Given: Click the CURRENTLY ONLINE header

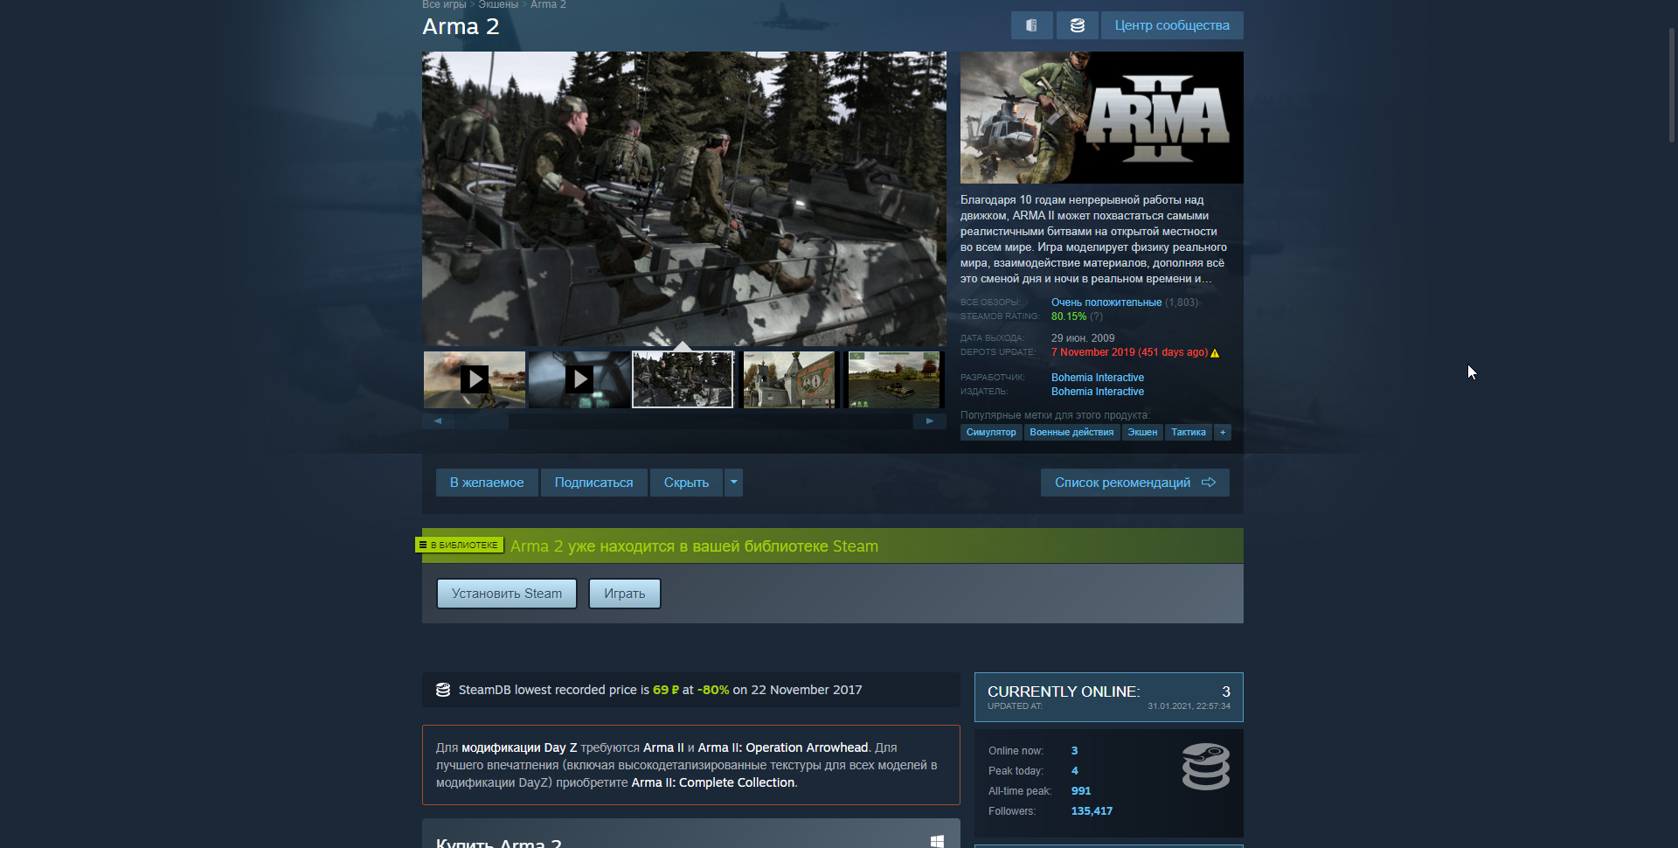Looking at the screenshot, I should [1064, 692].
